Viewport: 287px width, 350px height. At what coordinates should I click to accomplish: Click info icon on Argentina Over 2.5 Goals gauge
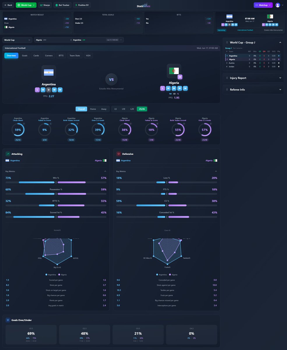pos(104,124)
